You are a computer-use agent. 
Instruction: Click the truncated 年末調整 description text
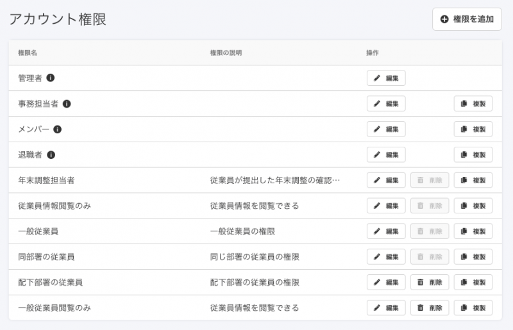pos(275,181)
